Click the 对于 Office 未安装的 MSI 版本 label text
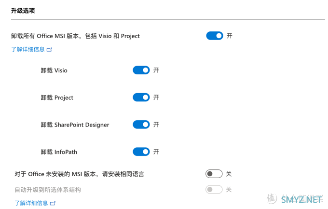 tap(79, 174)
